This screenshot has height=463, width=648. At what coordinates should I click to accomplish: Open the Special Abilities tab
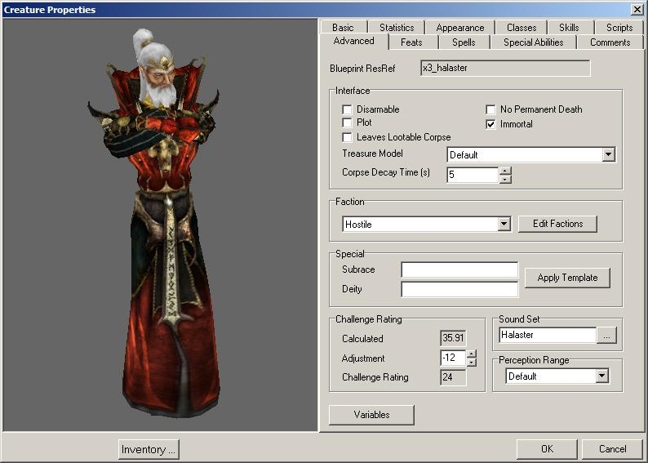coord(532,42)
